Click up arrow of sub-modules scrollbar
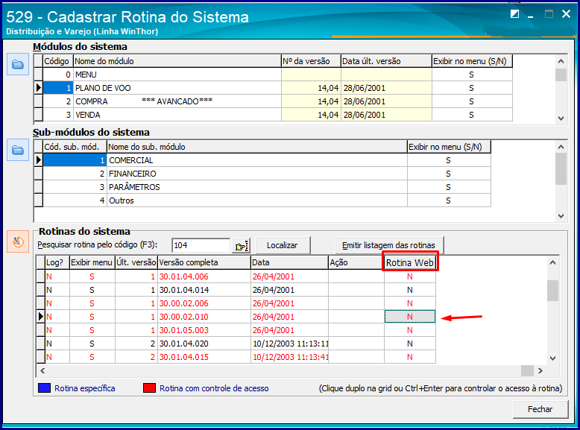This screenshot has height=430, width=580. pos(561,147)
